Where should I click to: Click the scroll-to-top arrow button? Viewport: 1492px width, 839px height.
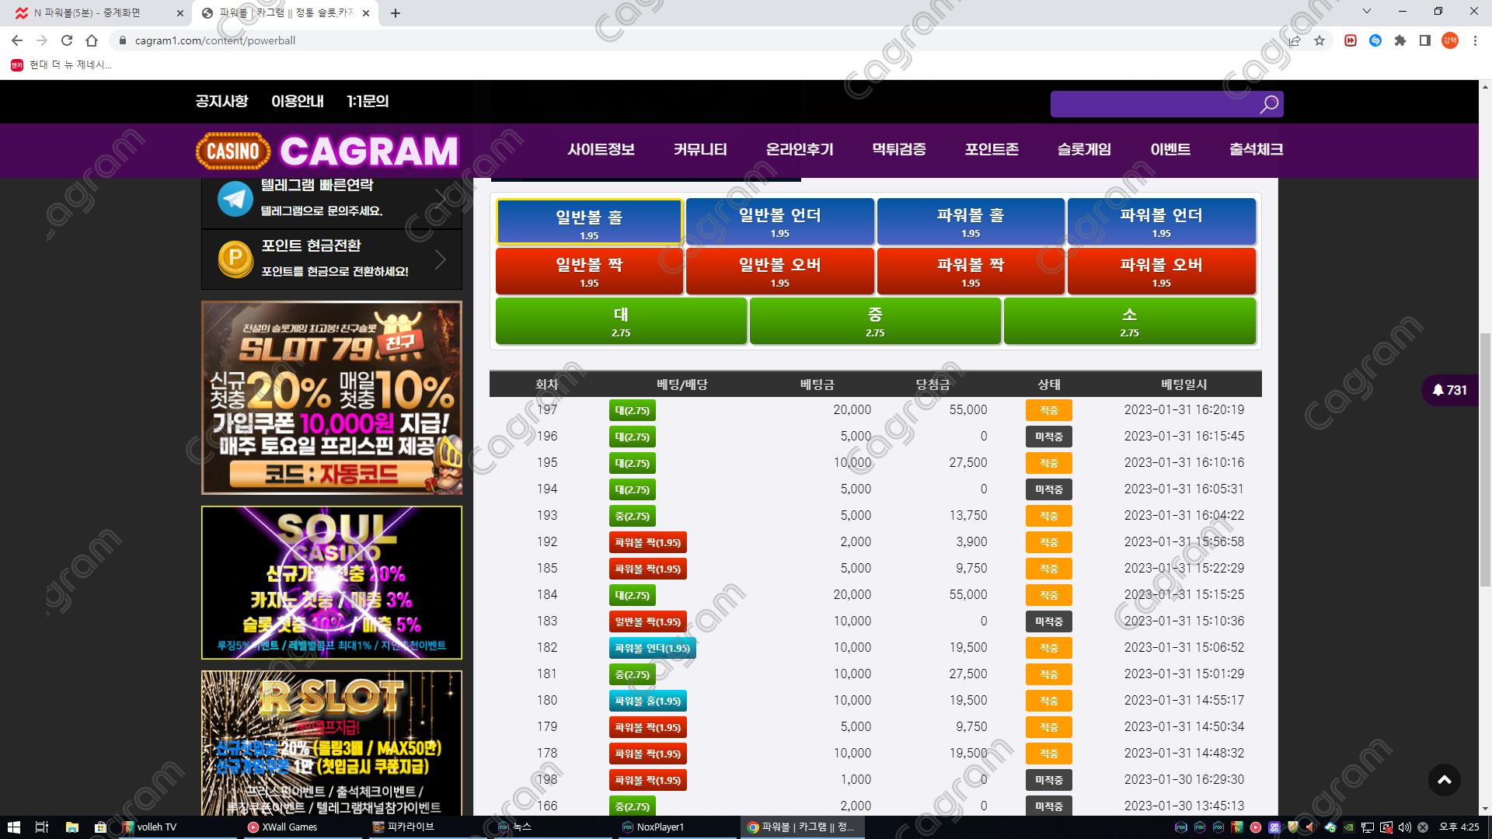coord(1444,780)
